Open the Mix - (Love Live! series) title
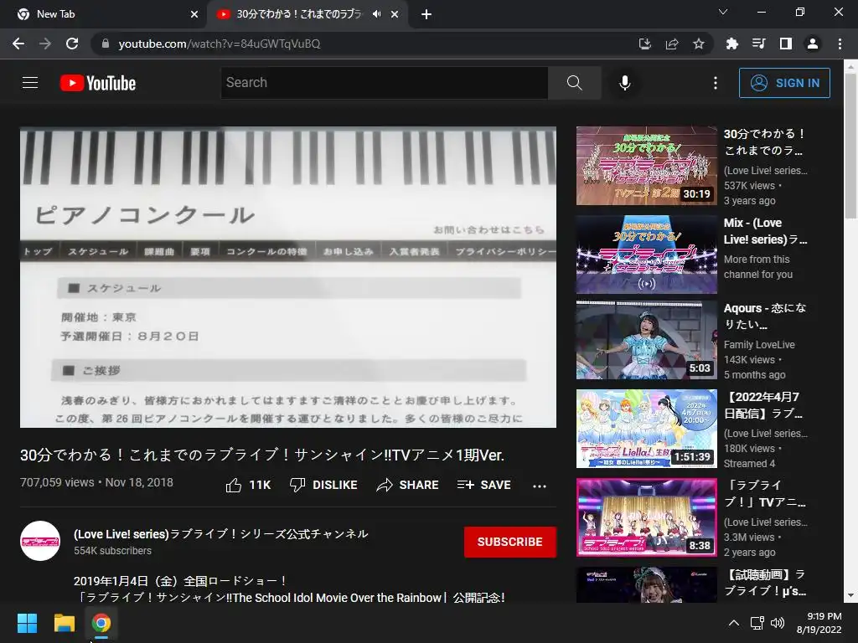The height and width of the screenshot is (643, 858). coord(765,231)
